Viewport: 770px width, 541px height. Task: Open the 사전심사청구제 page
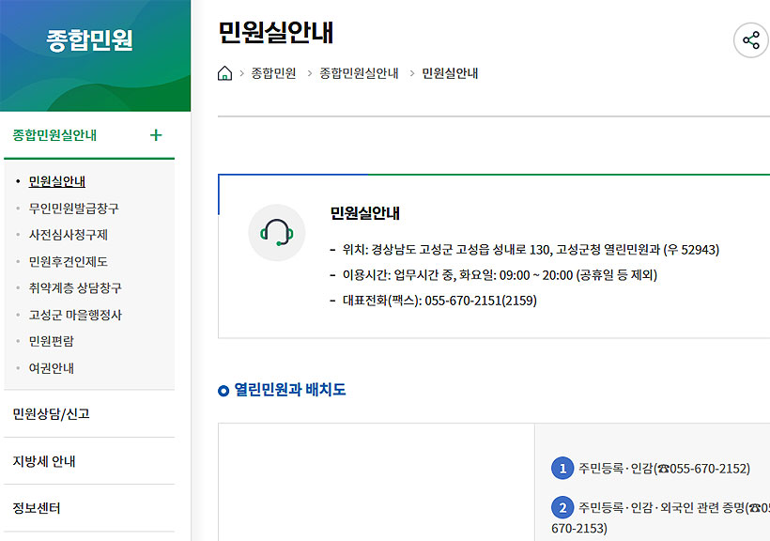pos(71,234)
